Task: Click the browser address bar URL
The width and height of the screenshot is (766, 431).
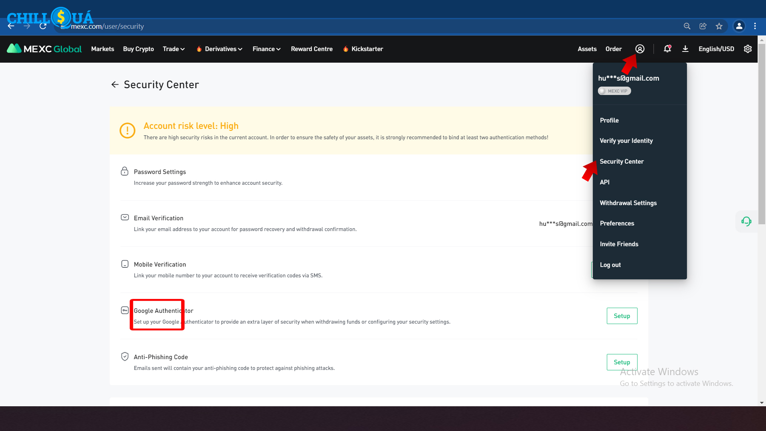Action: [x=107, y=26]
